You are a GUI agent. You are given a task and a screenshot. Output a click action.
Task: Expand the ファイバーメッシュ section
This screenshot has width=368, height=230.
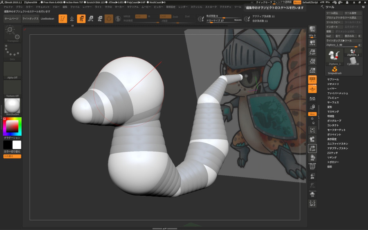tap(337, 93)
